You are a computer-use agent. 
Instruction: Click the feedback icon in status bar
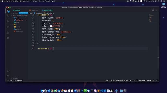tap(154, 81)
